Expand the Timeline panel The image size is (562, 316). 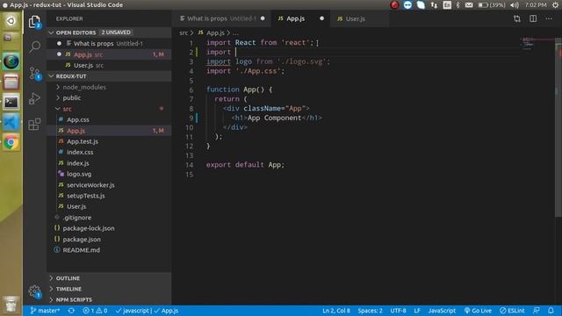pyautogui.click(x=109, y=289)
